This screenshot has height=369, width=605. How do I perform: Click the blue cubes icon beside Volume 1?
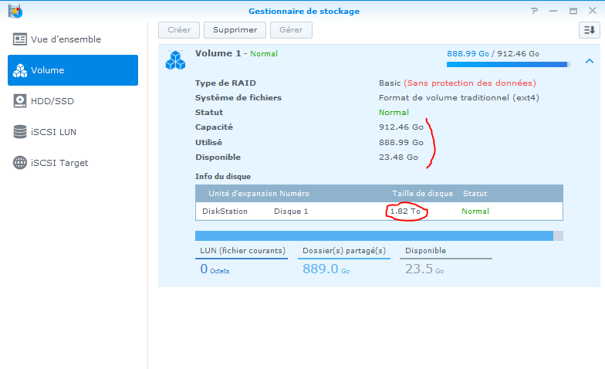pos(177,59)
